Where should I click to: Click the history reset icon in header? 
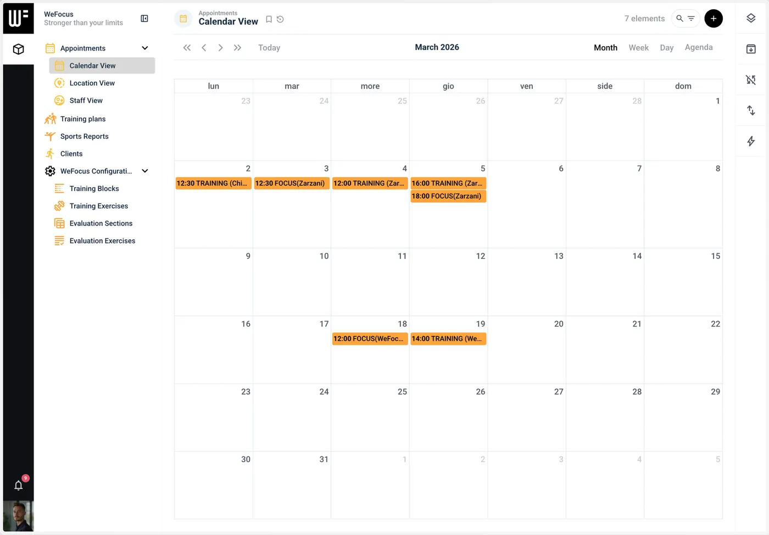tap(280, 19)
